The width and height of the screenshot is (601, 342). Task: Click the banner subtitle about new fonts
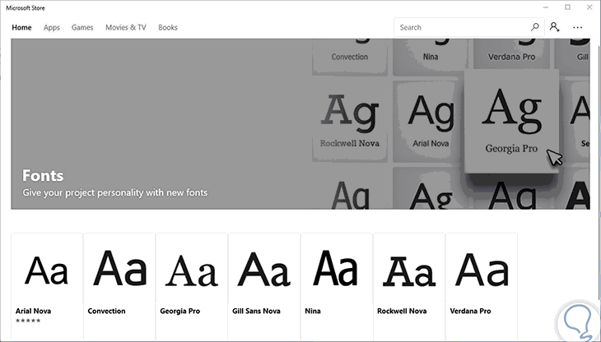coord(115,192)
